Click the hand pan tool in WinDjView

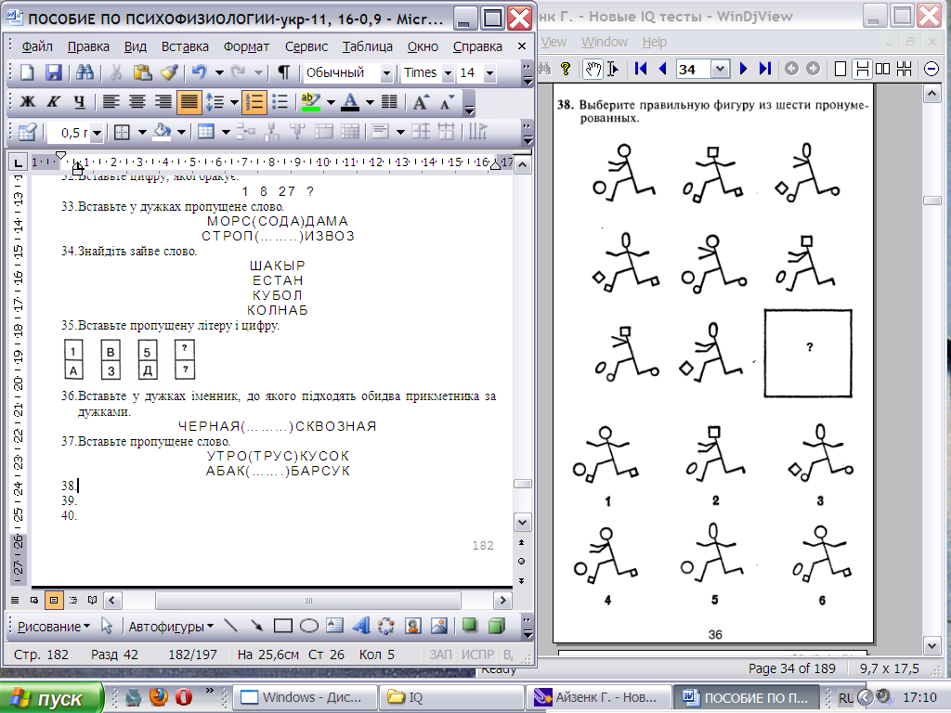(593, 69)
